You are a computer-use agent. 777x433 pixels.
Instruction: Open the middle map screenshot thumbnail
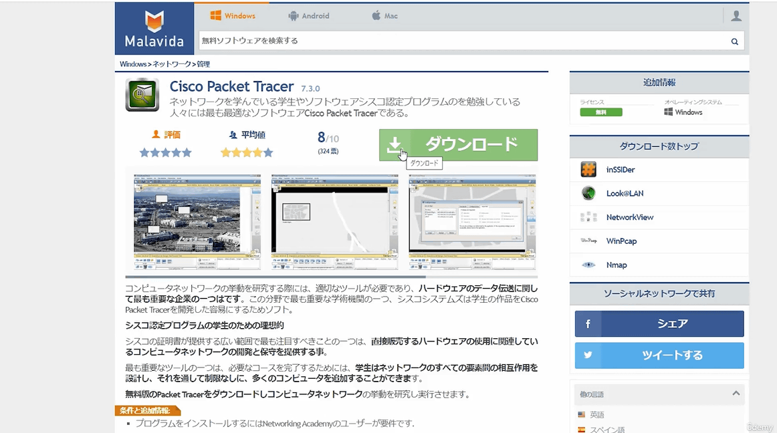pyautogui.click(x=334, y=222)
